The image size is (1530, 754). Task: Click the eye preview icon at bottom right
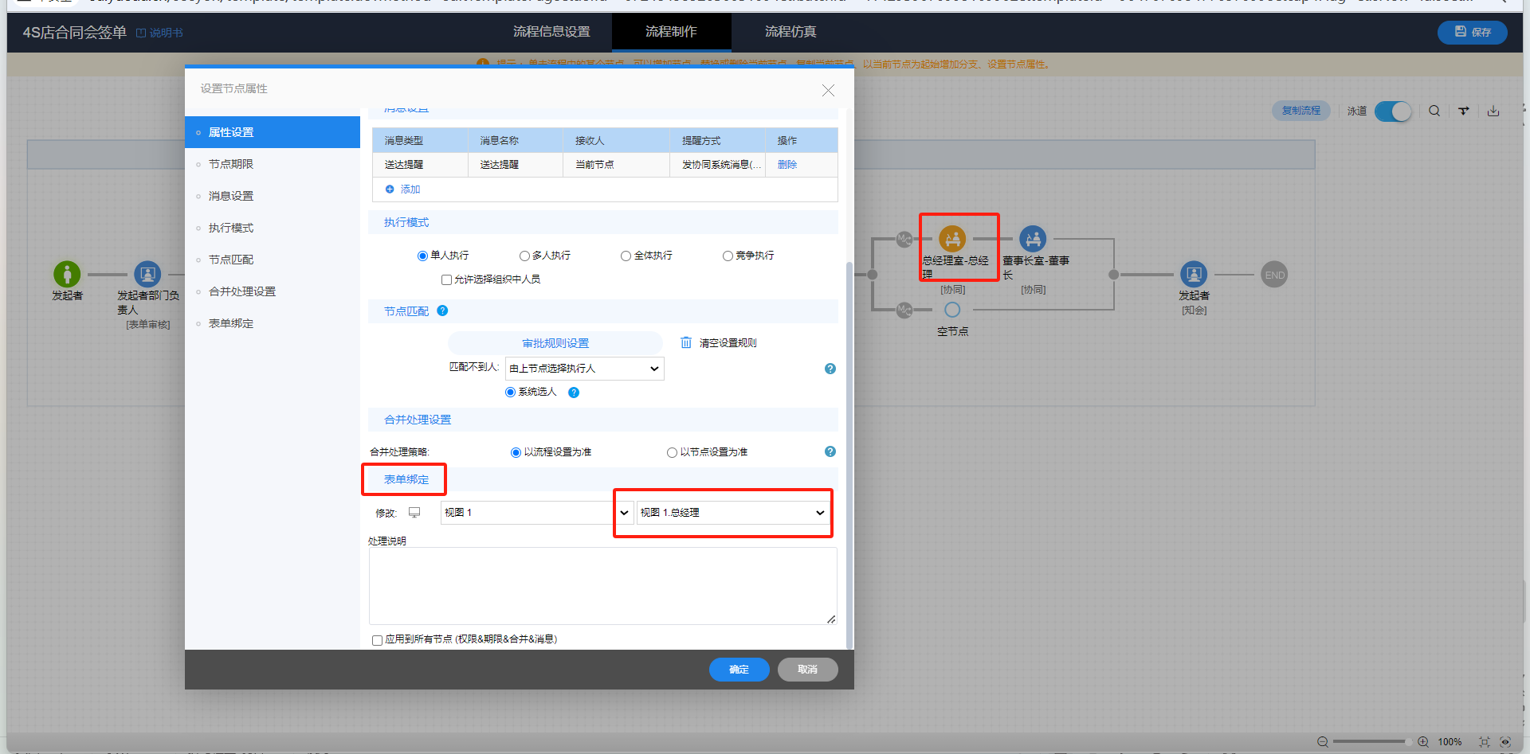(1505, 741)
